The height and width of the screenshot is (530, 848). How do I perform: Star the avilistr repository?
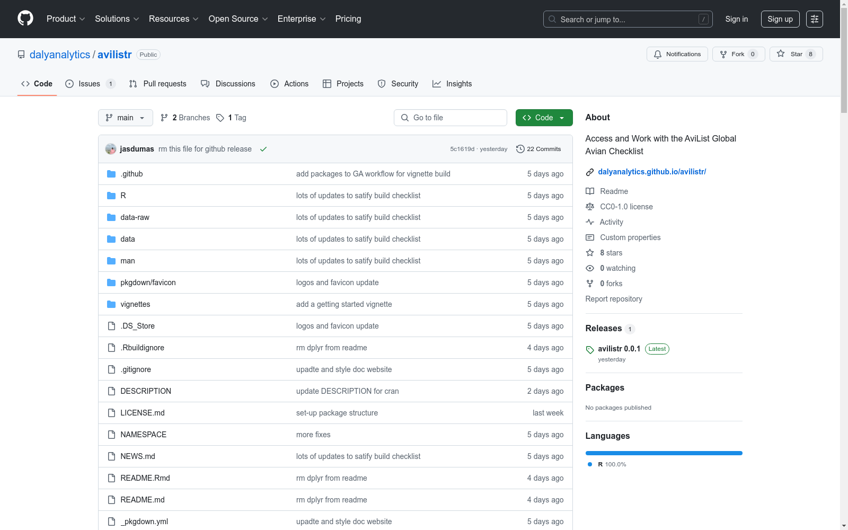[796, 54]
